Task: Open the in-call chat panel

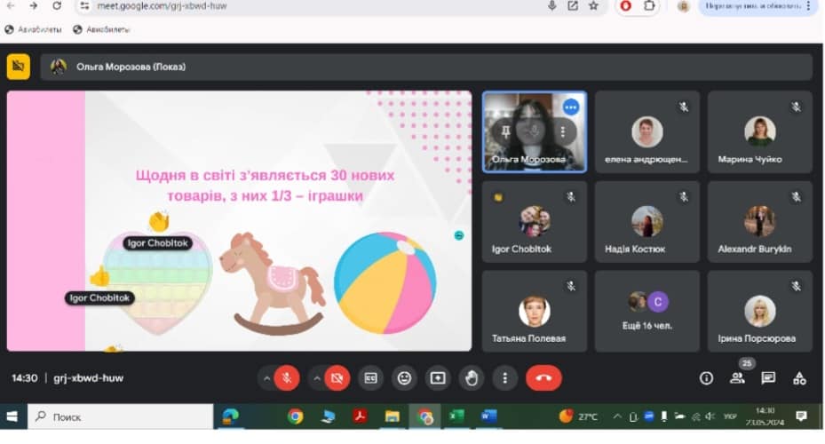Action: [768, 378]
